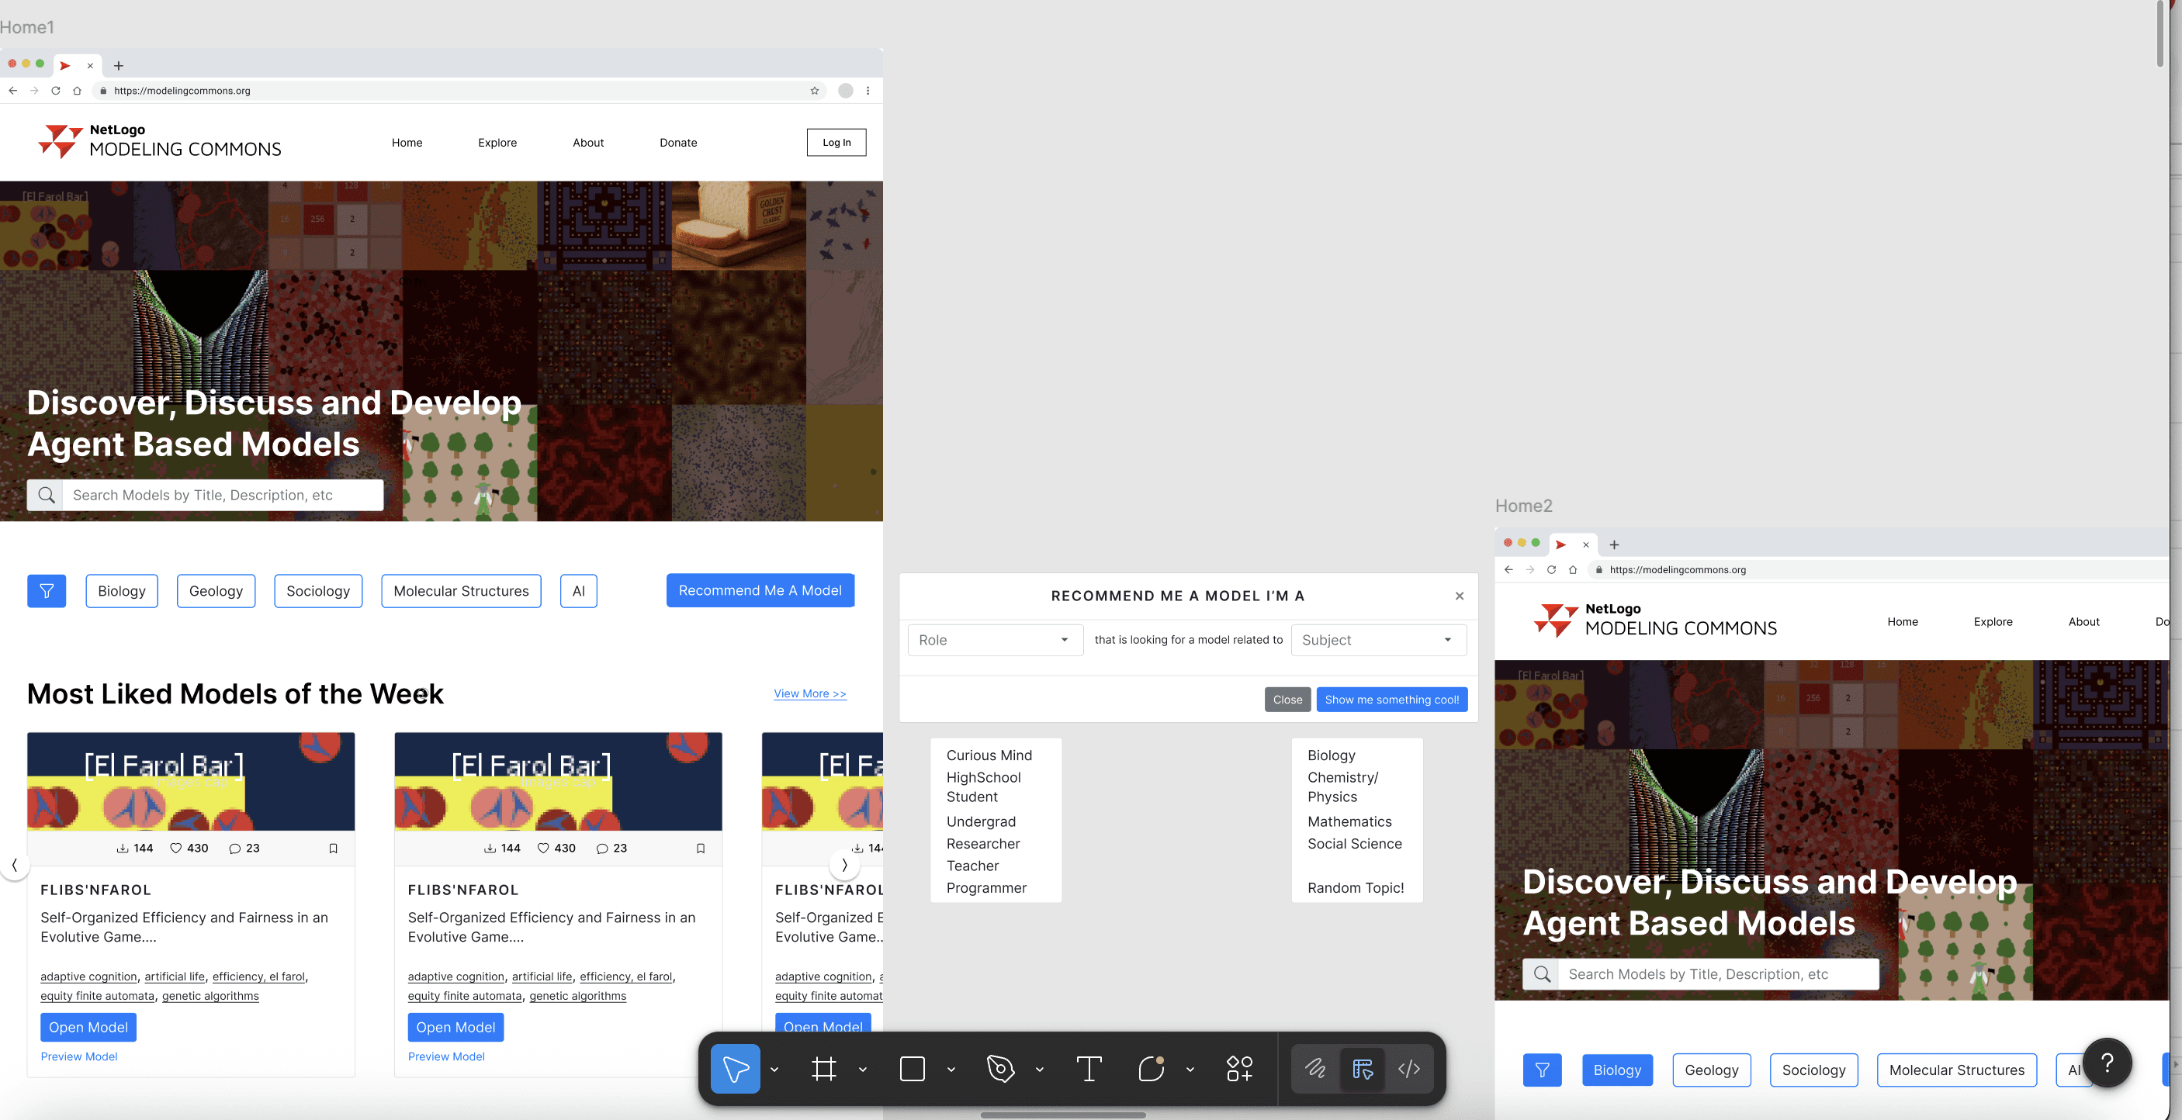
Task: Select the Text tool
Action: pos(1089,1068)
